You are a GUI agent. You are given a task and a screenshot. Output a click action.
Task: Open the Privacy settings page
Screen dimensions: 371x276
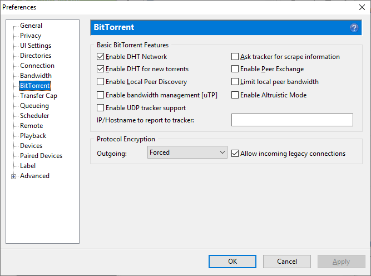(x=31, y=36)
